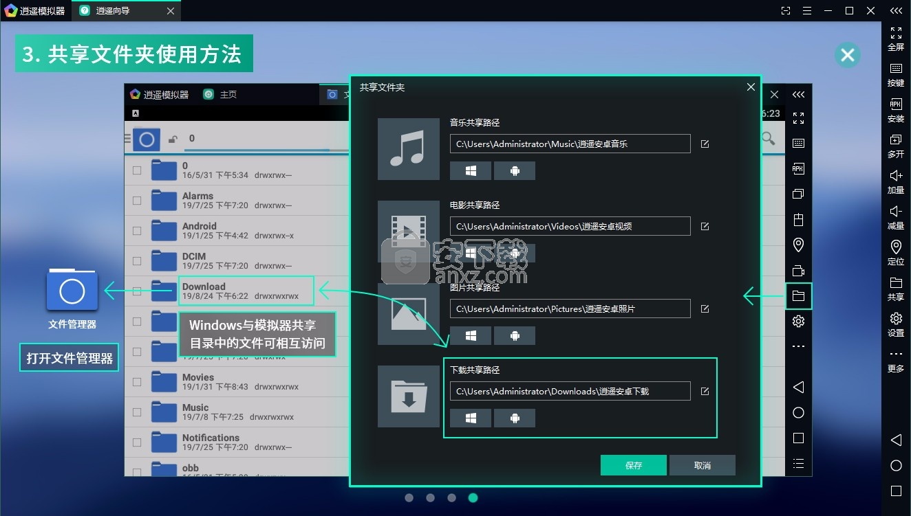
Task: Check the box for the DCIM folder
Action: 137,261
